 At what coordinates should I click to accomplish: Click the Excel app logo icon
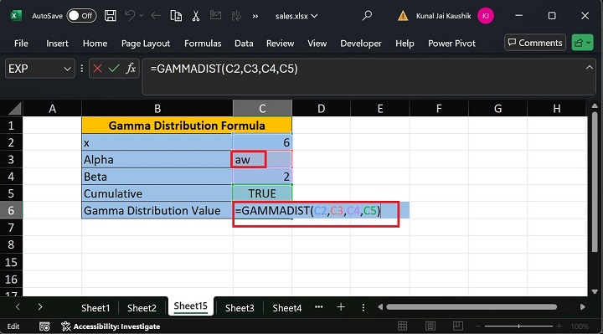pyautogui.click(x=15, y=16)
